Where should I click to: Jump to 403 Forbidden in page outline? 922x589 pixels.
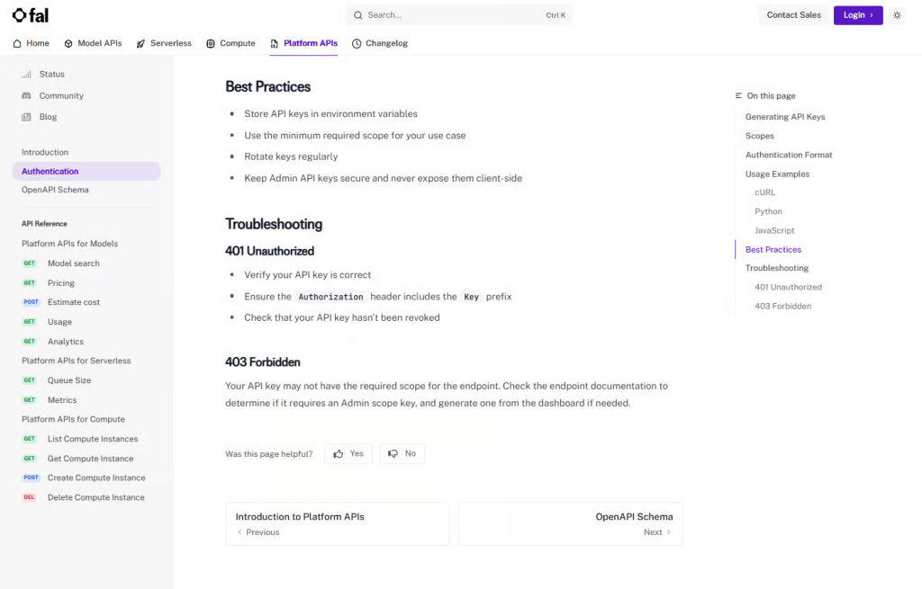[782, 306]
